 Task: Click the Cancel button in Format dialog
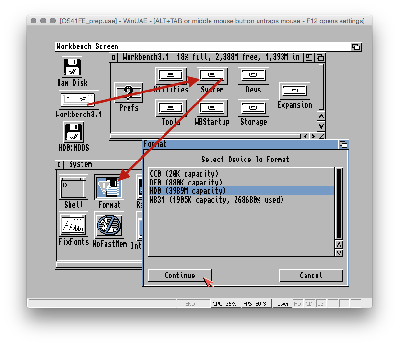(311, 276)
